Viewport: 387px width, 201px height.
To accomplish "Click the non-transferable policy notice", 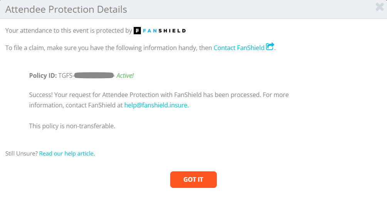I will 72,126.
